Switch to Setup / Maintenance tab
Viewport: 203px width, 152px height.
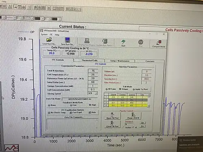(x=120, y=61)
